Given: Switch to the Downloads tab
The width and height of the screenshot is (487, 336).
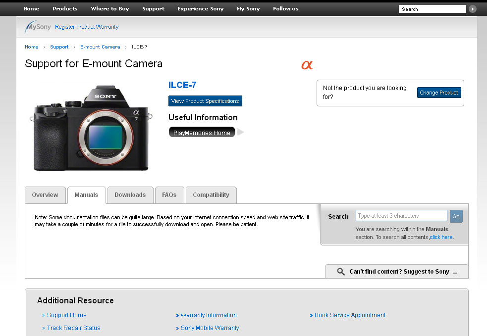Looking at the screenshot, I should 130,195.
